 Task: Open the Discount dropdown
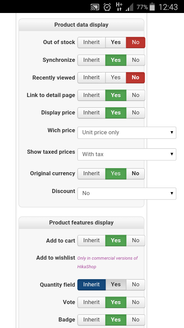pyautogui.click(x=127, y=193)
